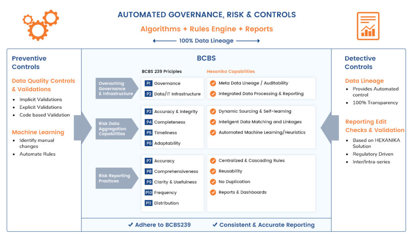Viewport: 413px width, 237px height.
Task: Toggle the Reports & Dashboards checkmark
Action: [x=213, y=192]
